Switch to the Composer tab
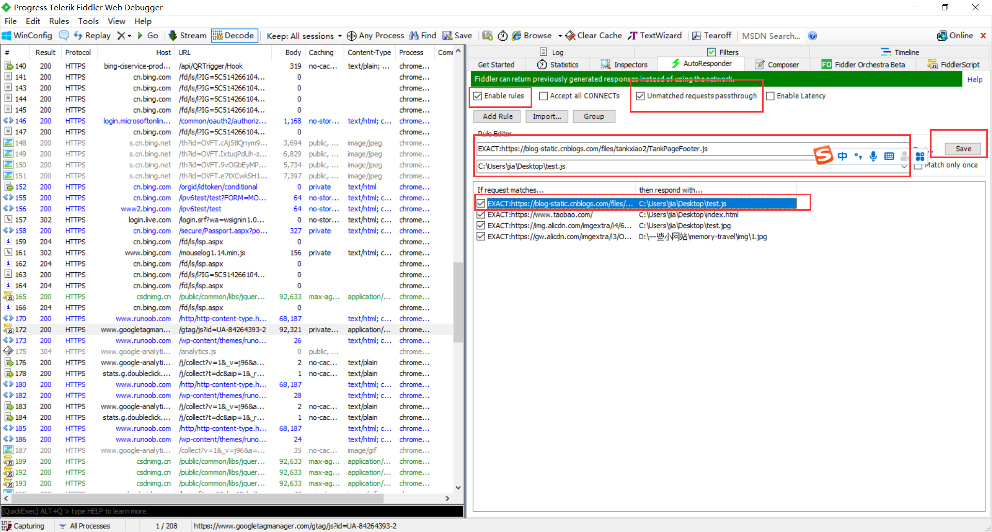The image size is (992, 532). 777,65
